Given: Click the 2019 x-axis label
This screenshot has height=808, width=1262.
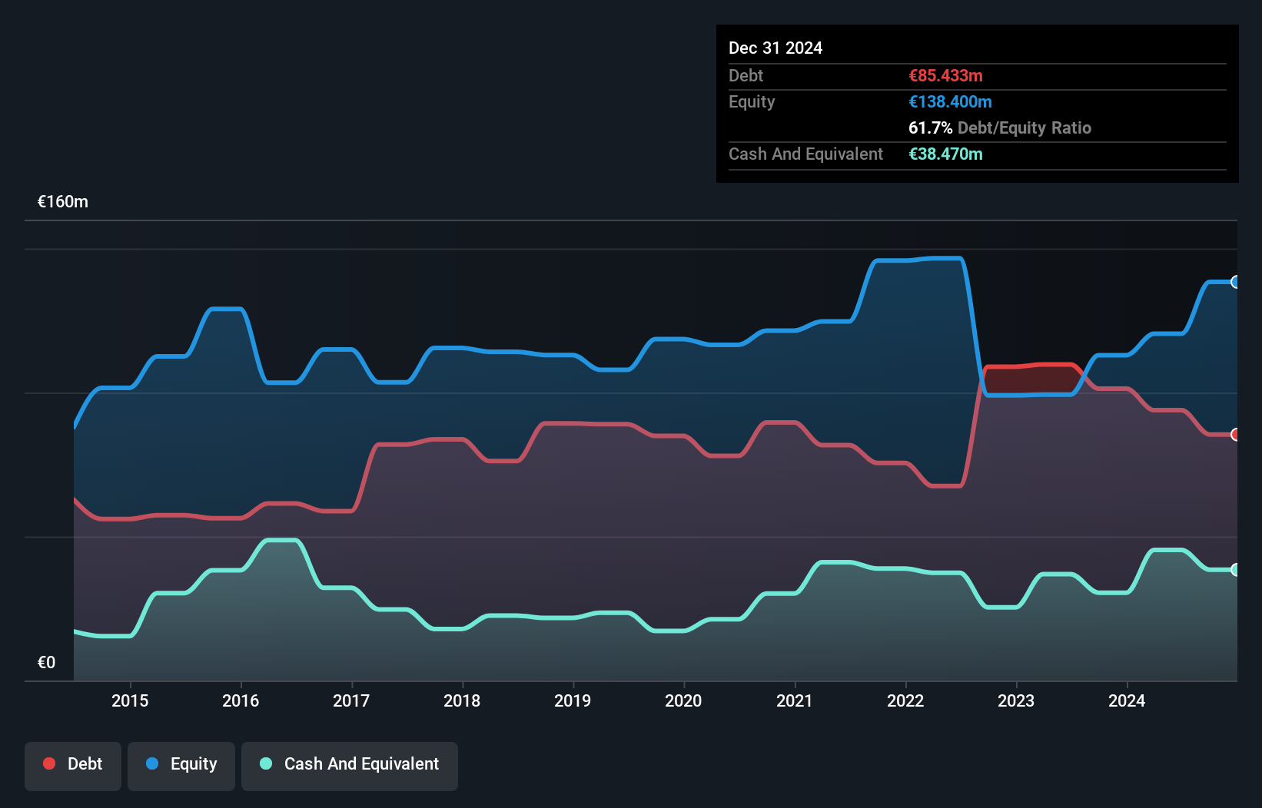Looking at the screenshot, I should [573, 700].
